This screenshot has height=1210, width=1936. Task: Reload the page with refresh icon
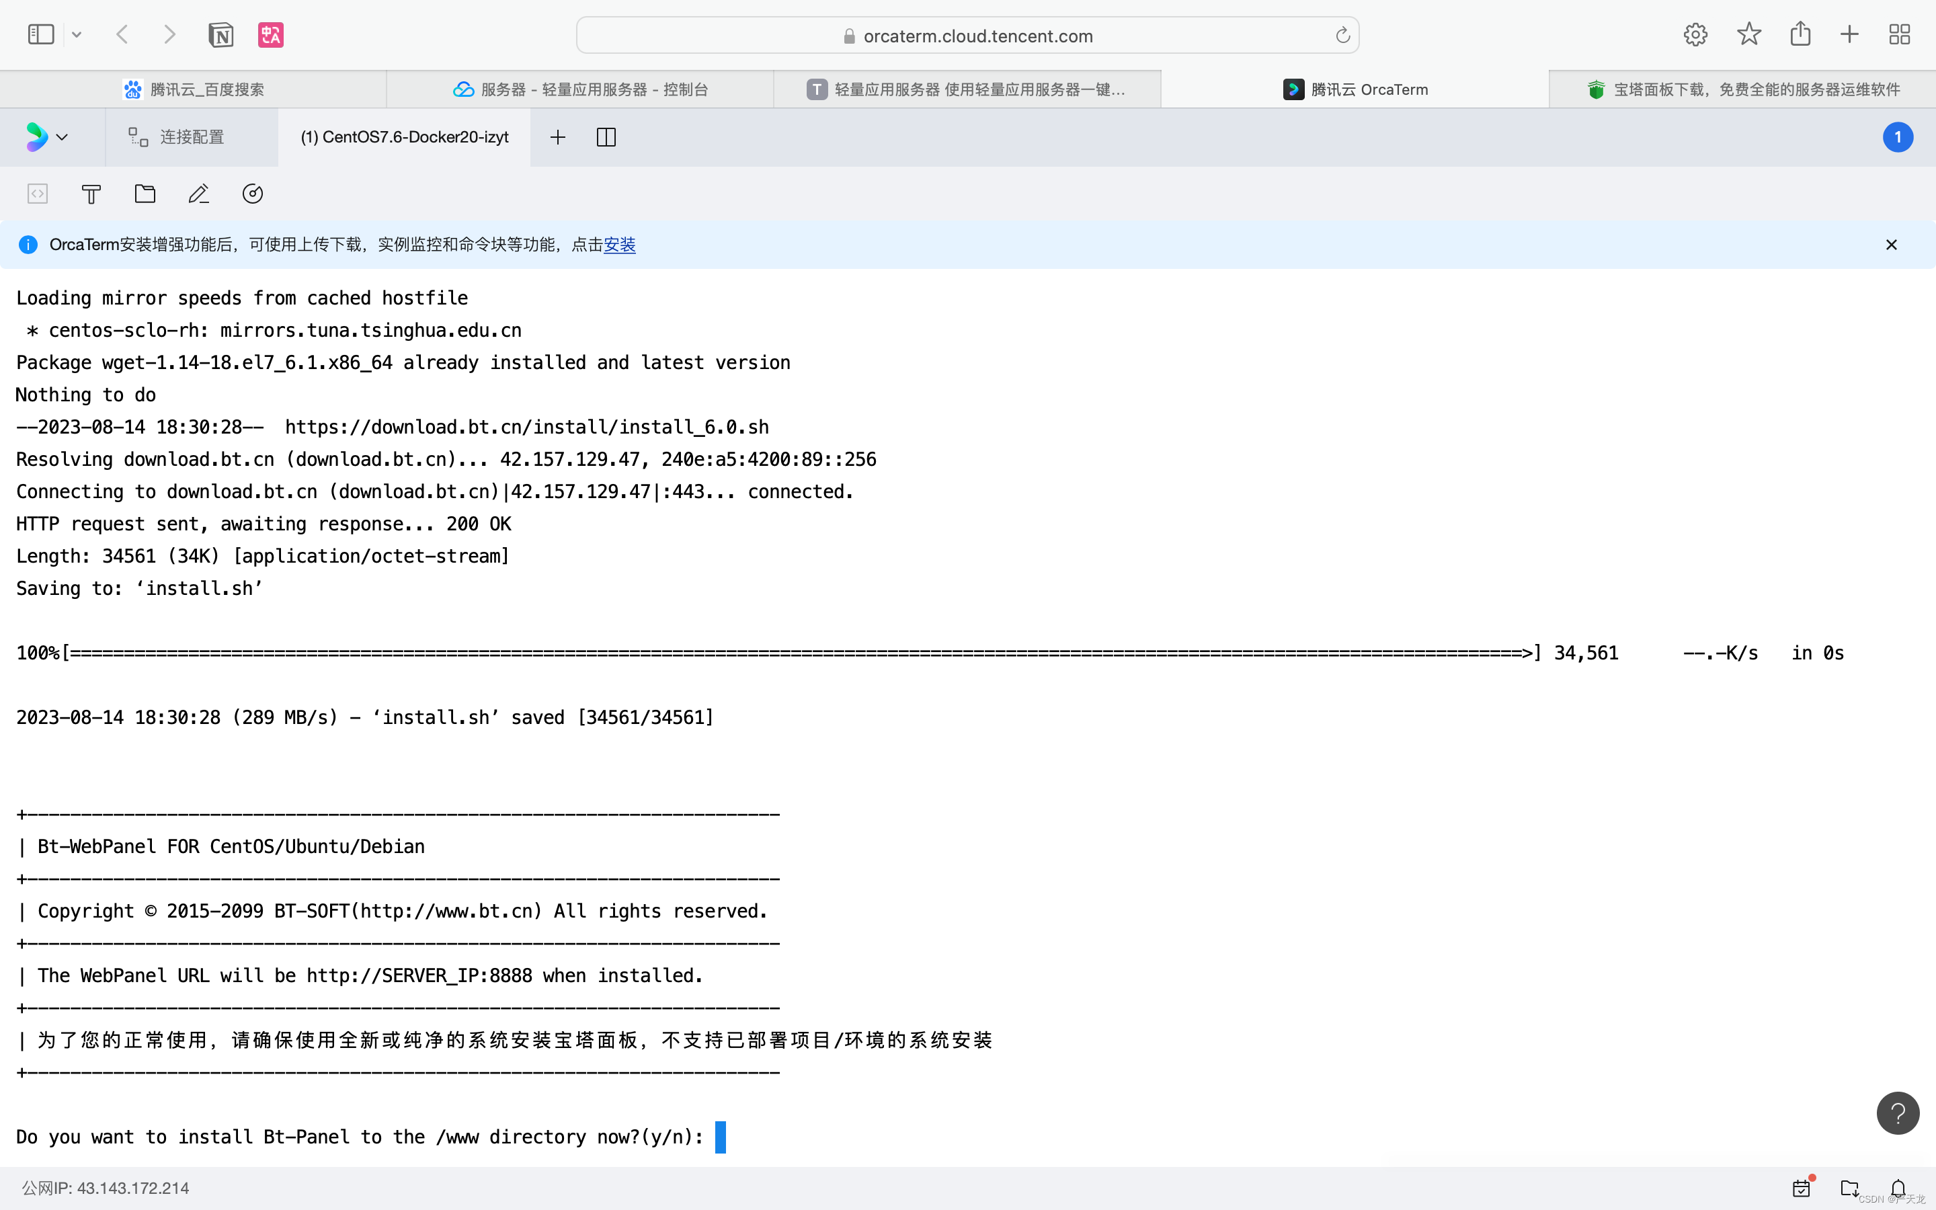tap(1342, 35)
